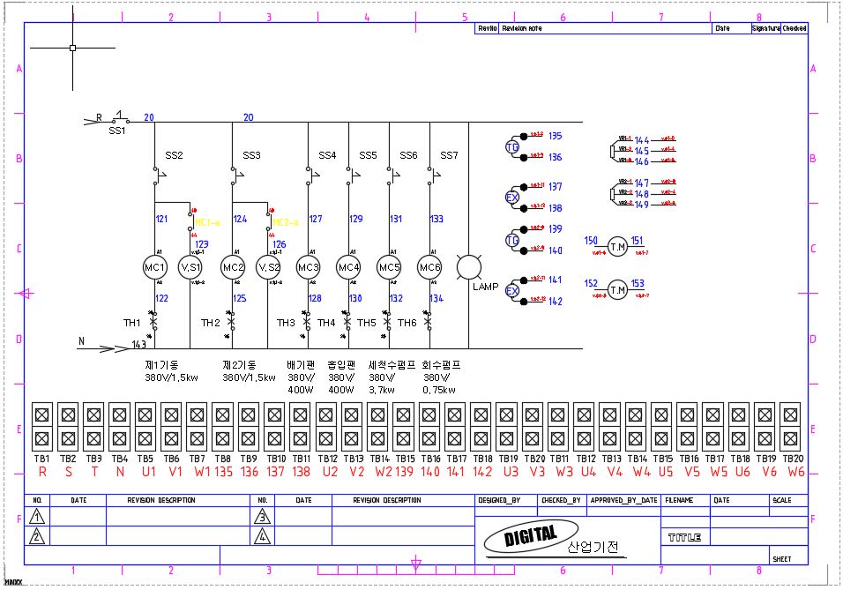
Task: Select the MC3 contactor coil circle
Action: click(x=308, y=267)
